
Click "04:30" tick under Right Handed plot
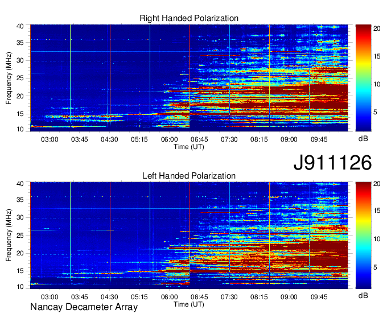tap(109, 139)
